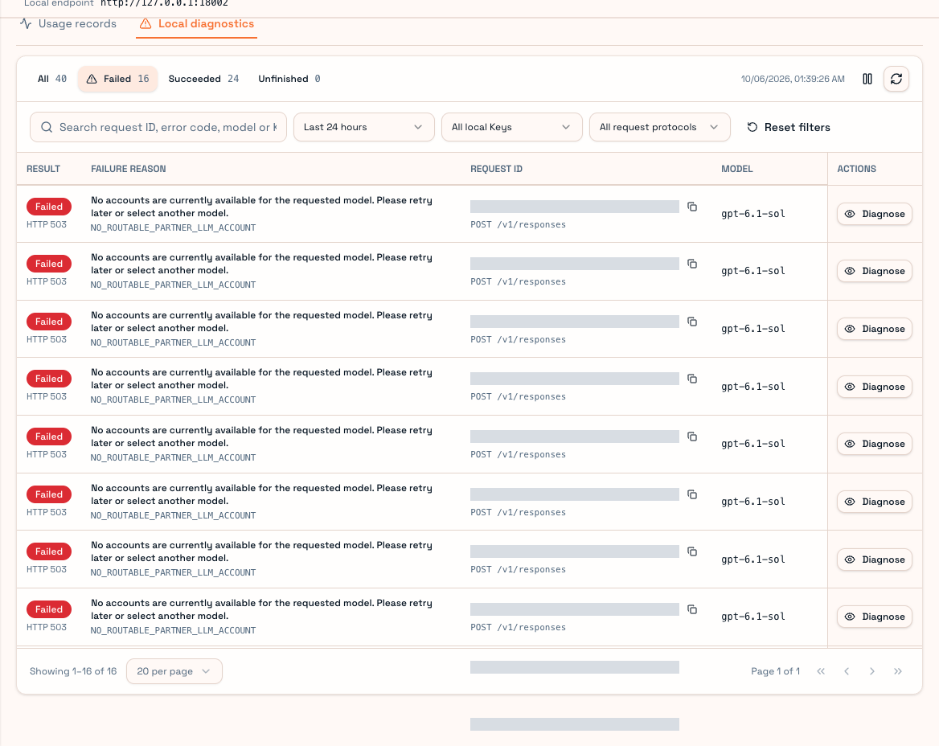
Task: Diagnose the seventh failed request
Action: point(875,559)
